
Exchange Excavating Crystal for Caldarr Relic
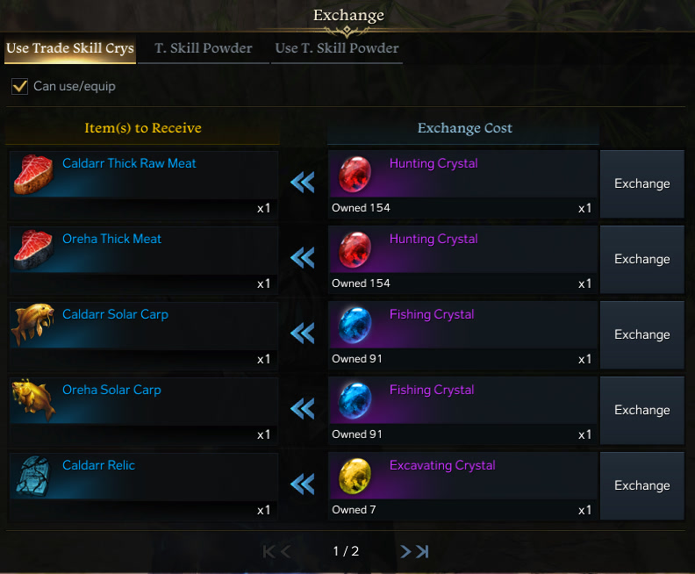point(641,485)
